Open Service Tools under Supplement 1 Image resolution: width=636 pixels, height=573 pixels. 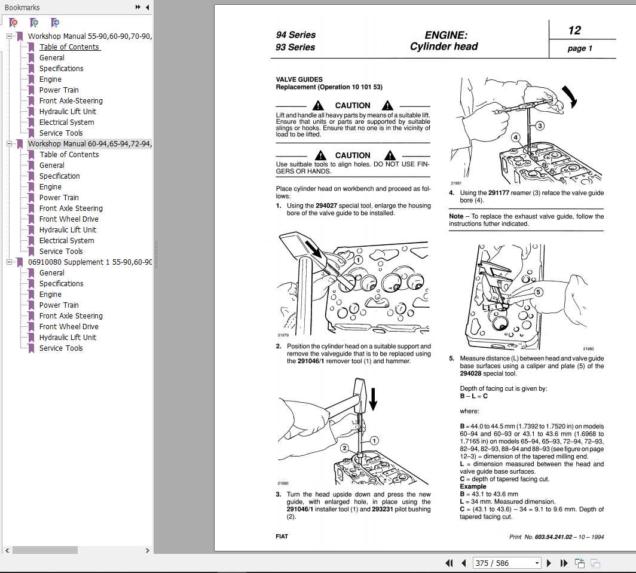(61, 348)
